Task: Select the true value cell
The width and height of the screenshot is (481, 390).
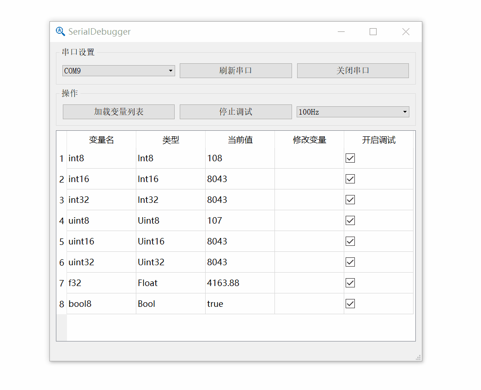Action: click(240, 304)
